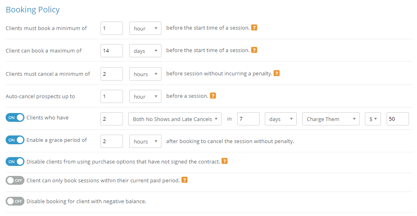Screen dimensions: 417x216
Task: Open help icon for minimum booking time
Action: pyautogui.click(x=254, y=28)
